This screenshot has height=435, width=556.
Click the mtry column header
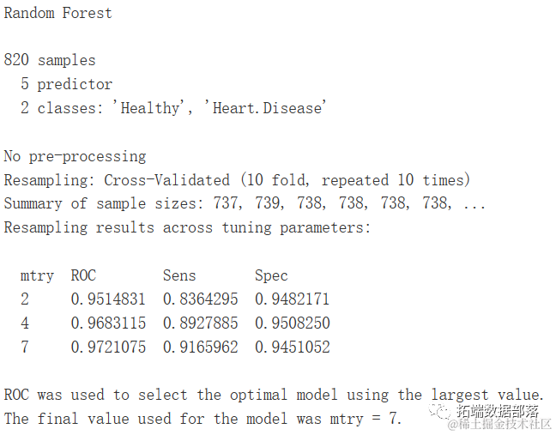pyautogui.click(x=37, y=275)
